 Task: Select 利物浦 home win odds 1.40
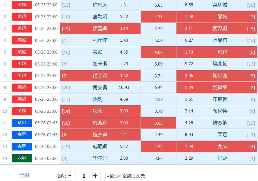tap(100, 40)
